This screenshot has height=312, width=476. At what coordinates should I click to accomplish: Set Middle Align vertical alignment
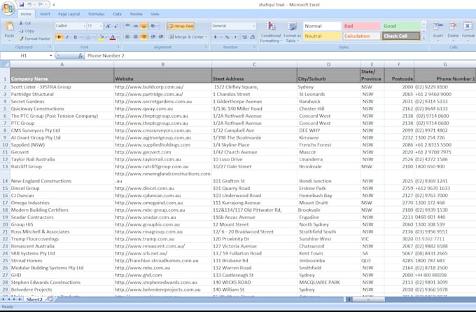point(136,26)
